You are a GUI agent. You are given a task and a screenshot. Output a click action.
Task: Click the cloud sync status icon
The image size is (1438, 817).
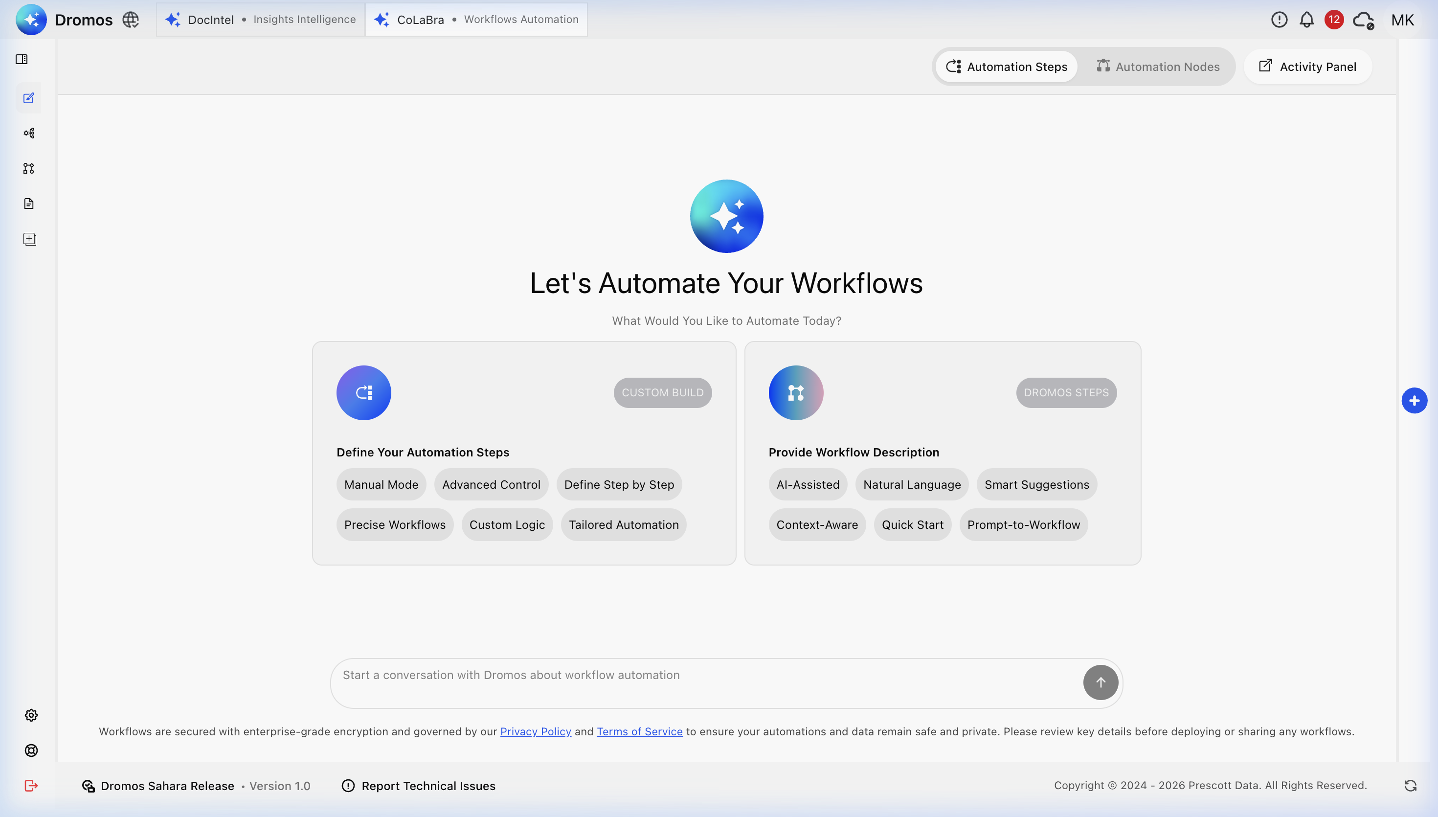[x=1363, y=19]
